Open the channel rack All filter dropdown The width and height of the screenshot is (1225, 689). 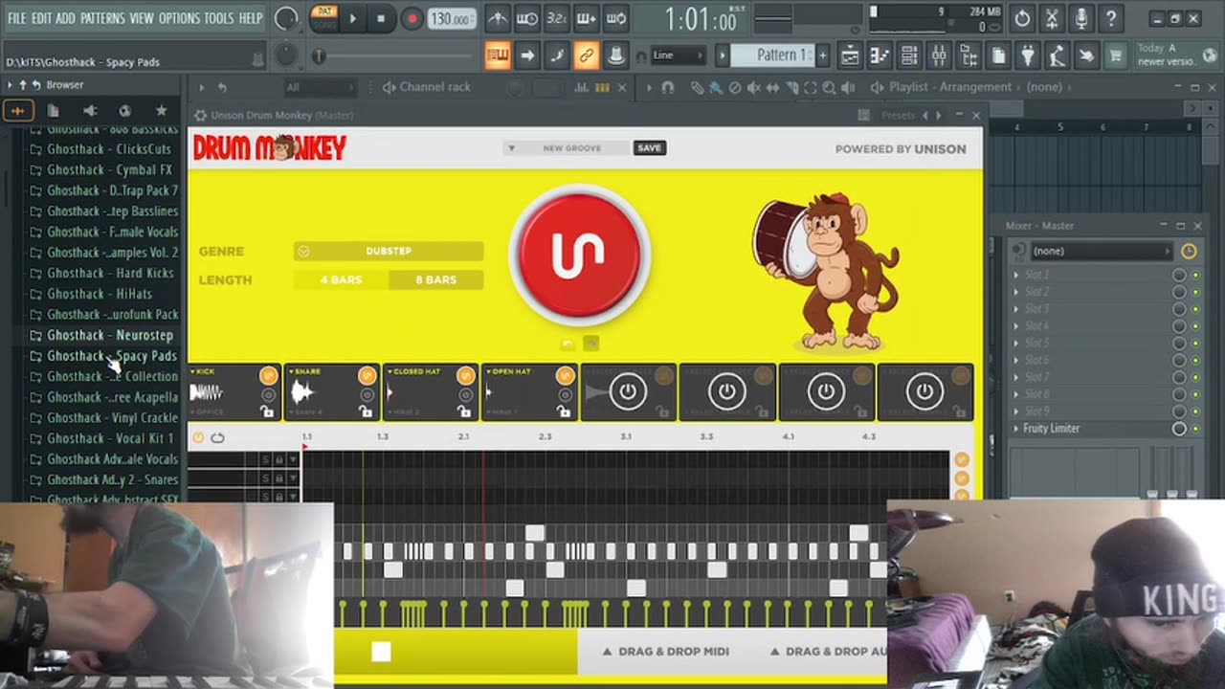pyautogui.click(x=319, y=87)
